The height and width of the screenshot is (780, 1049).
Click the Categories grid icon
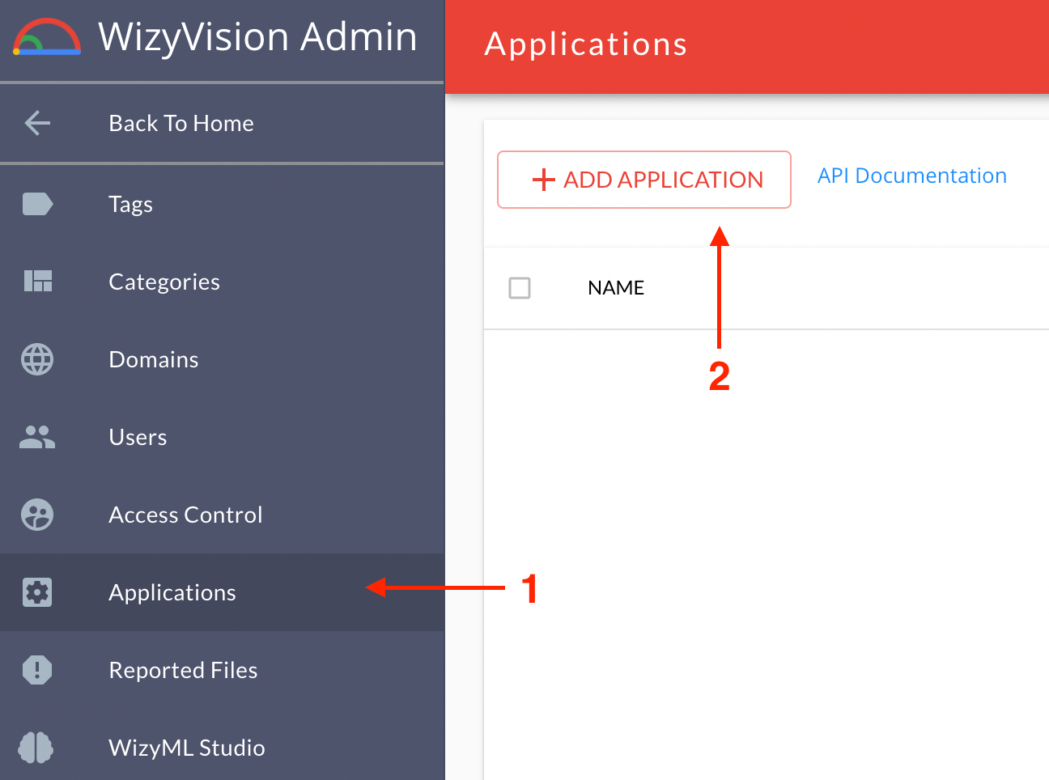tap(37, 281)
